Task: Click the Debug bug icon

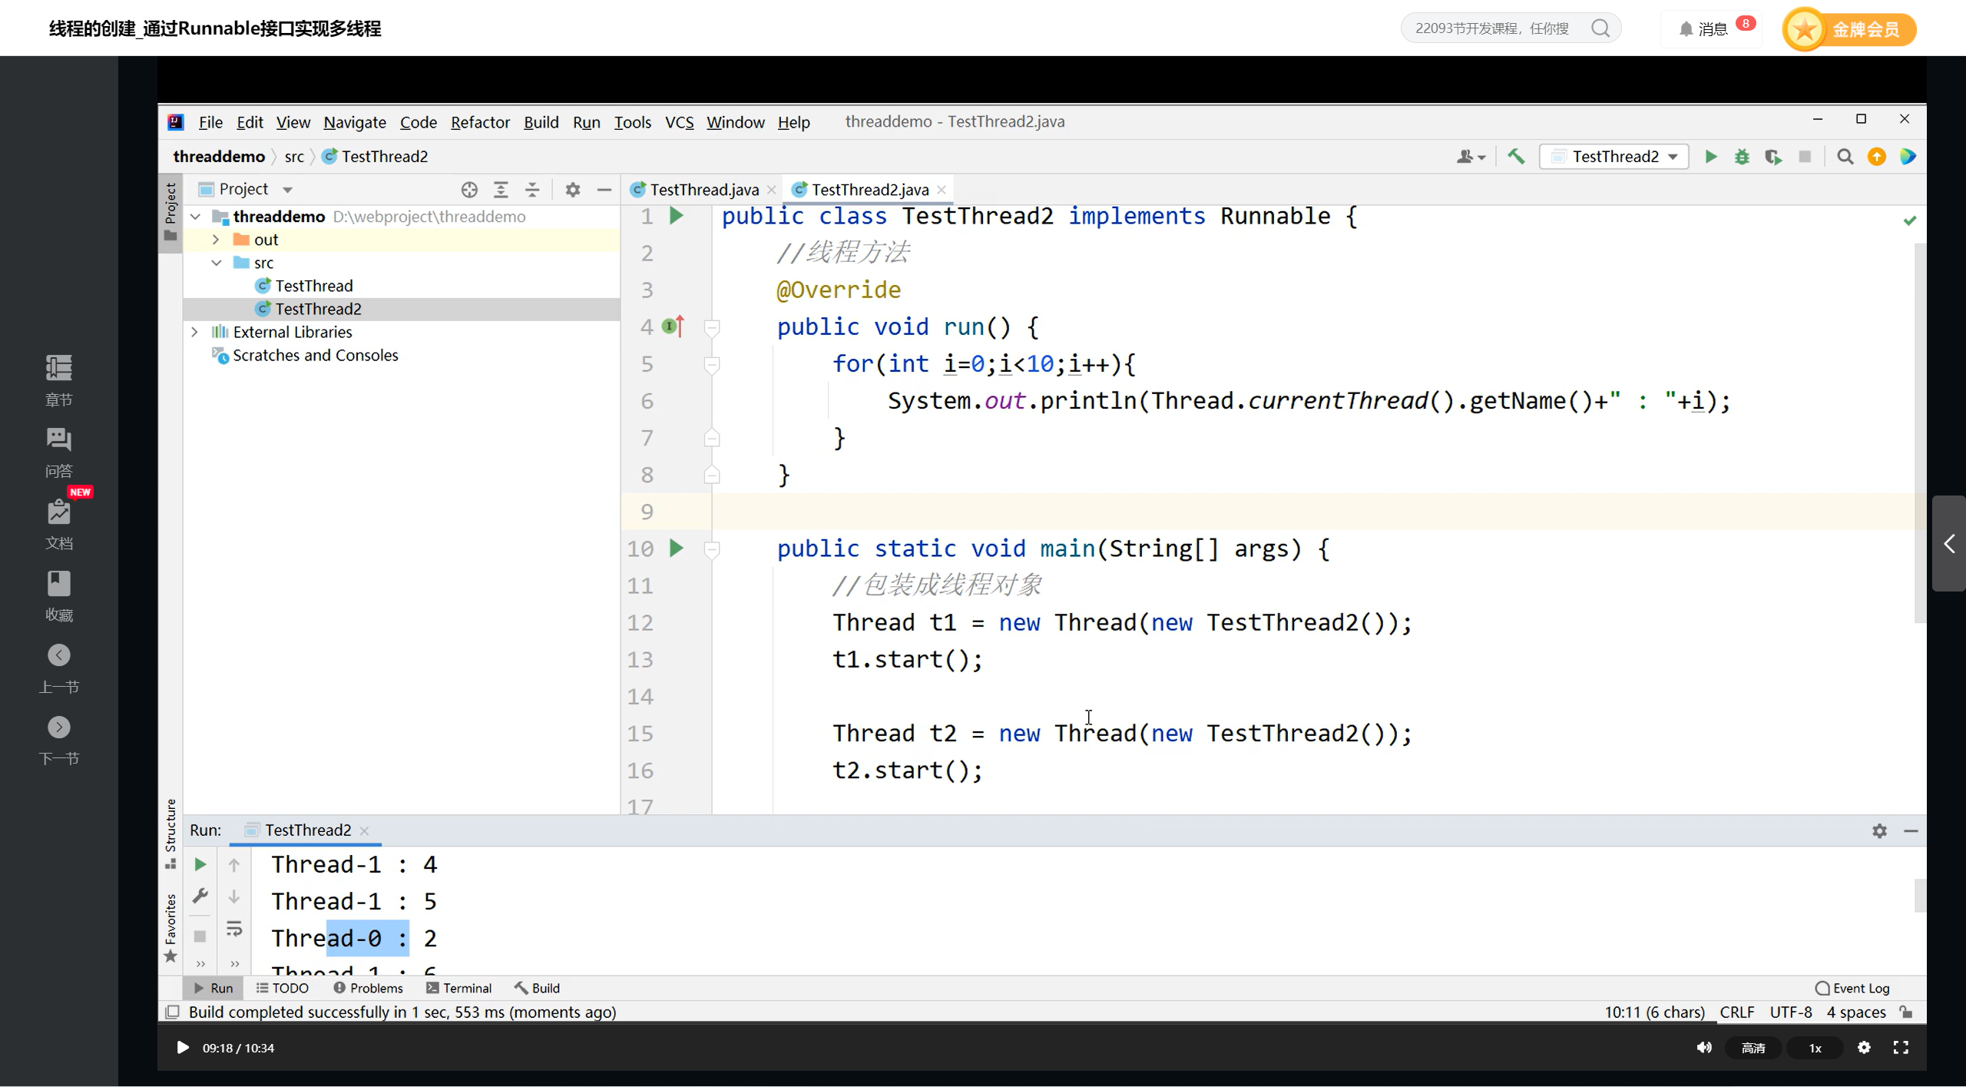Action: point(1742,157)
